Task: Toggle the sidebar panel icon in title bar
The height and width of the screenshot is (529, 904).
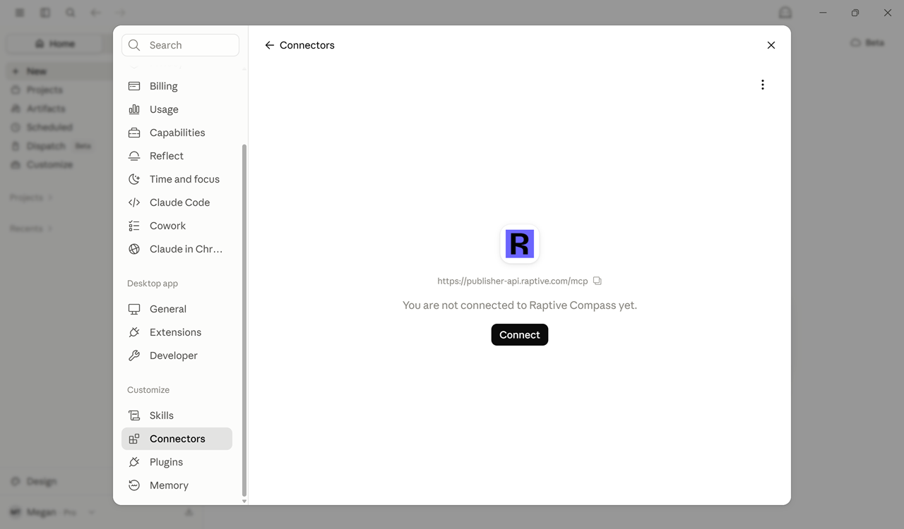Action: point(45,13)
